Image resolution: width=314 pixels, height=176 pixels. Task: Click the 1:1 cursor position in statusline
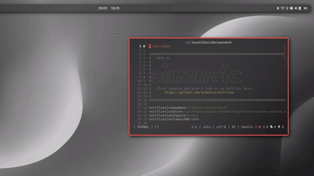click(194, 127)
